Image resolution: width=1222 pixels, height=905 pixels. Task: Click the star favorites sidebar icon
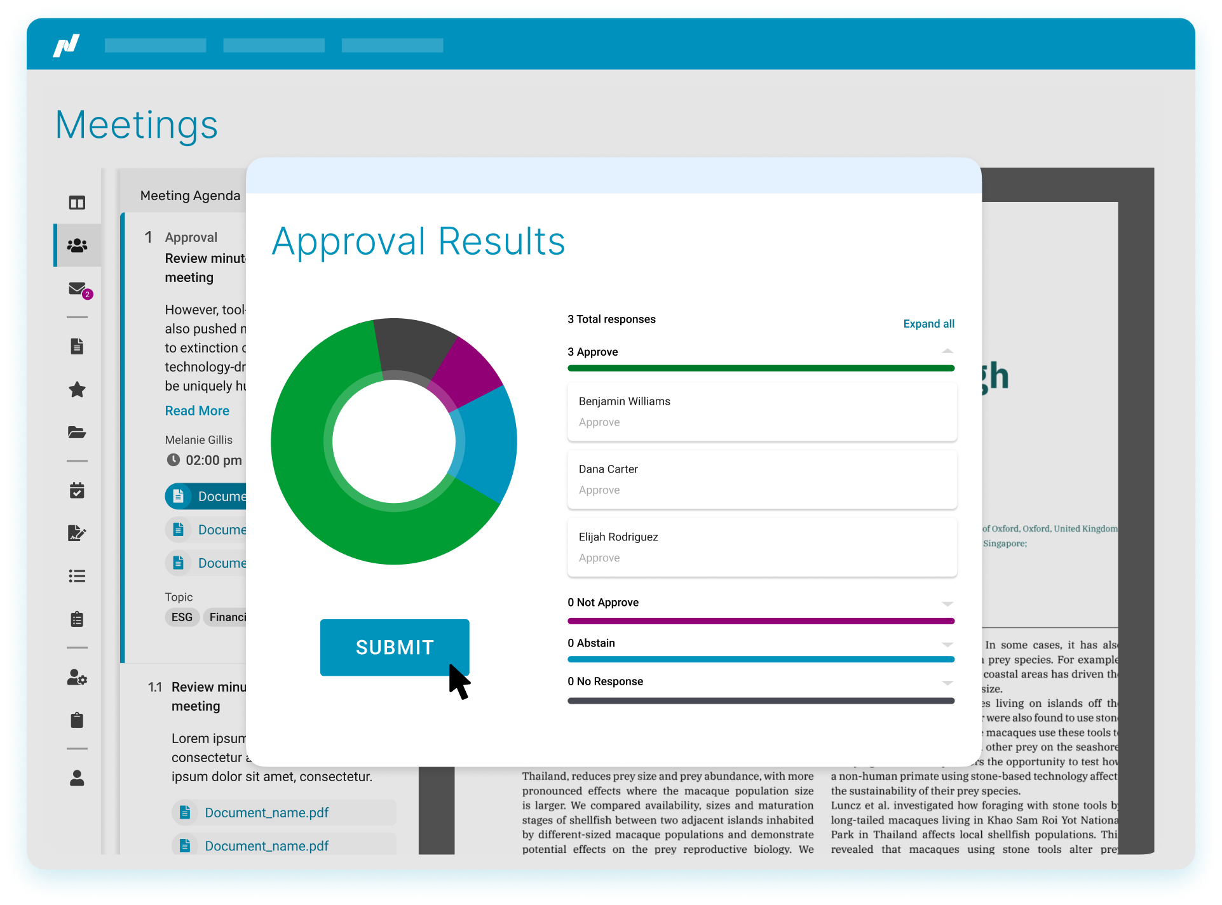(77, 389)
